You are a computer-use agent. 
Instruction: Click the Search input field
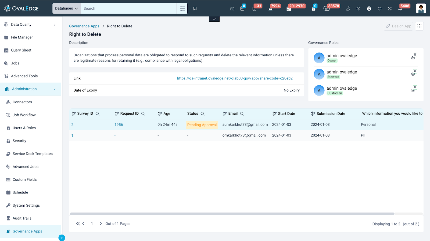click(129, 9)
